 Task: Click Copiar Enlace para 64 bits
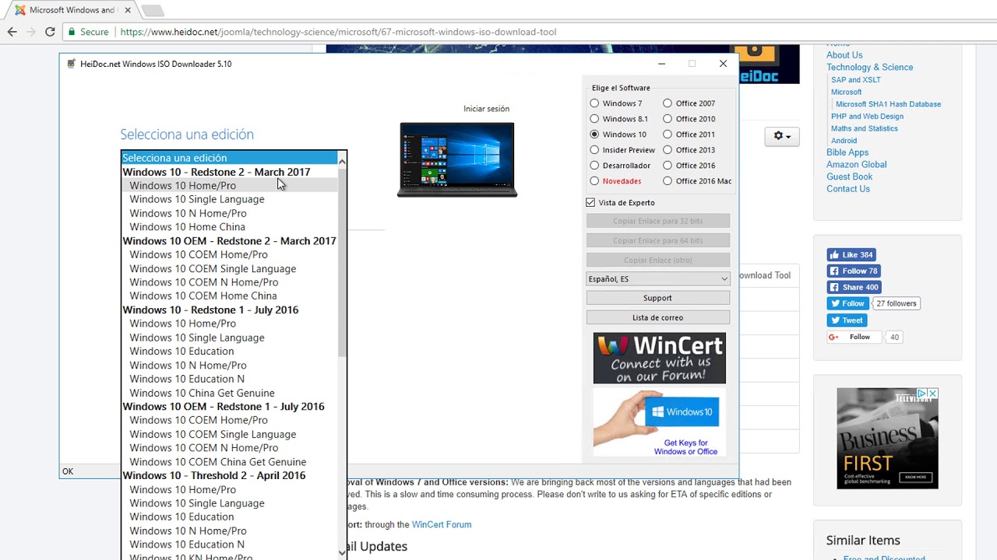tap(658, 240)
